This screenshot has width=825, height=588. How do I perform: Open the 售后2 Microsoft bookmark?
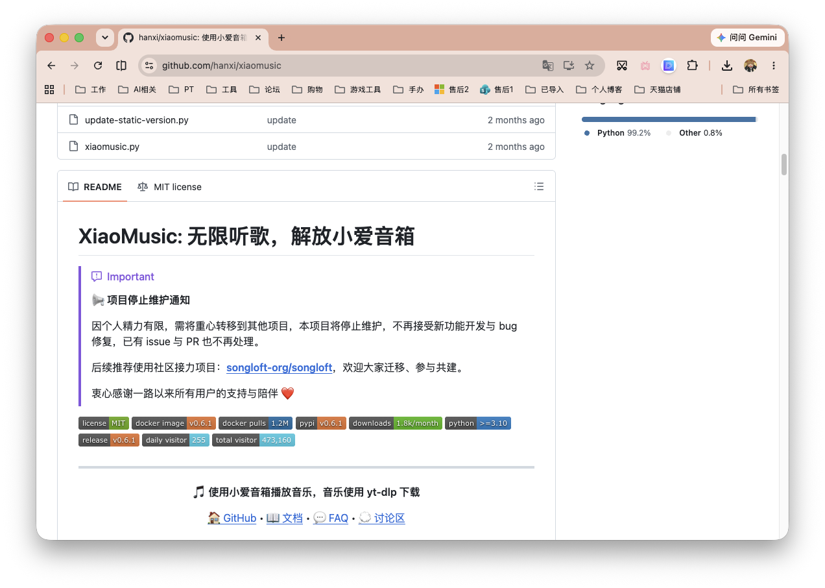pyautogui.click(x=452, y=90)
